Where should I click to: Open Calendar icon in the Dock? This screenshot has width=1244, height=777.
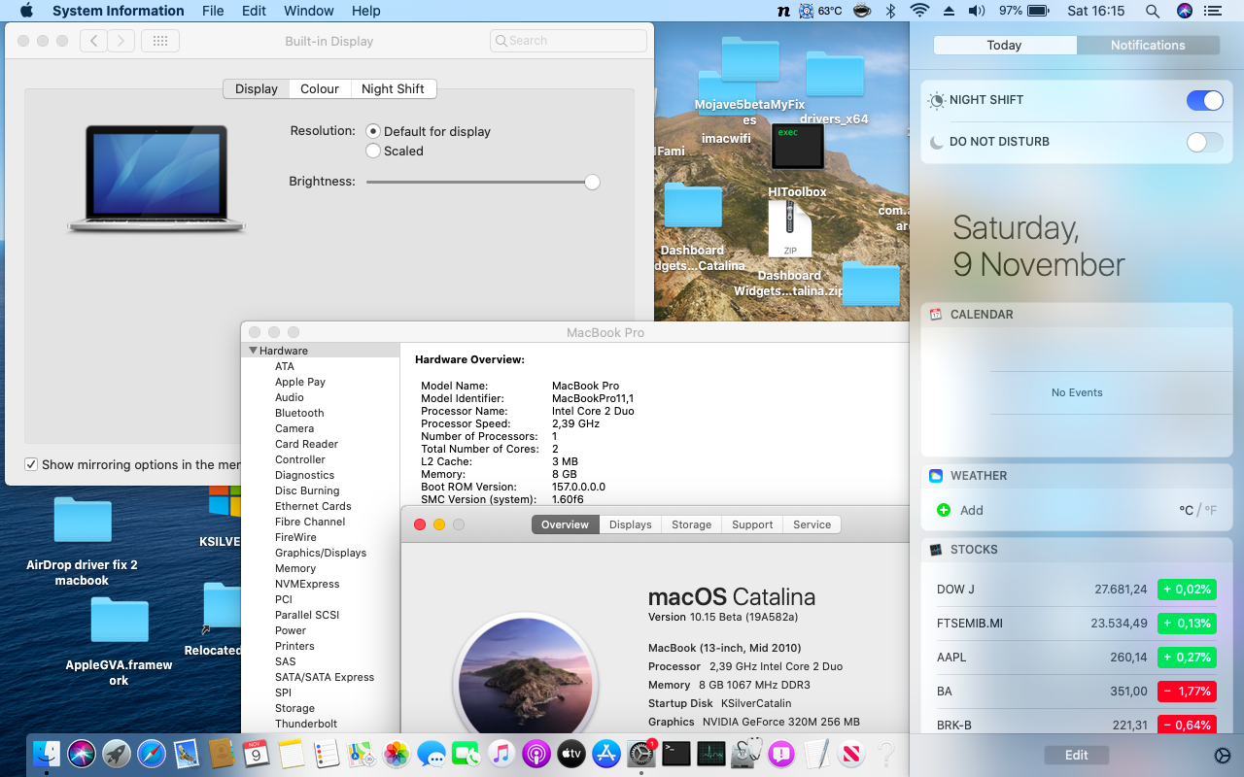(x=257, y=753)
